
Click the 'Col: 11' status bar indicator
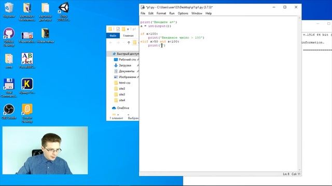[x=296, y=174]
